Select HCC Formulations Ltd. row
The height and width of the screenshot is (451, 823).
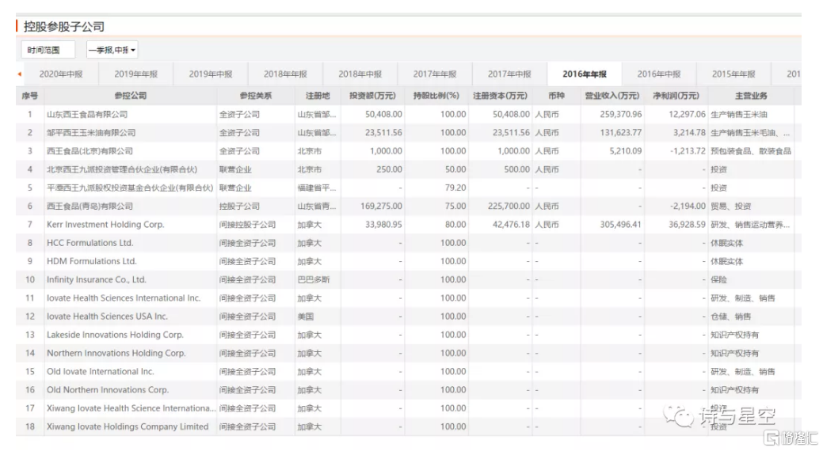(x=409, y=243)
